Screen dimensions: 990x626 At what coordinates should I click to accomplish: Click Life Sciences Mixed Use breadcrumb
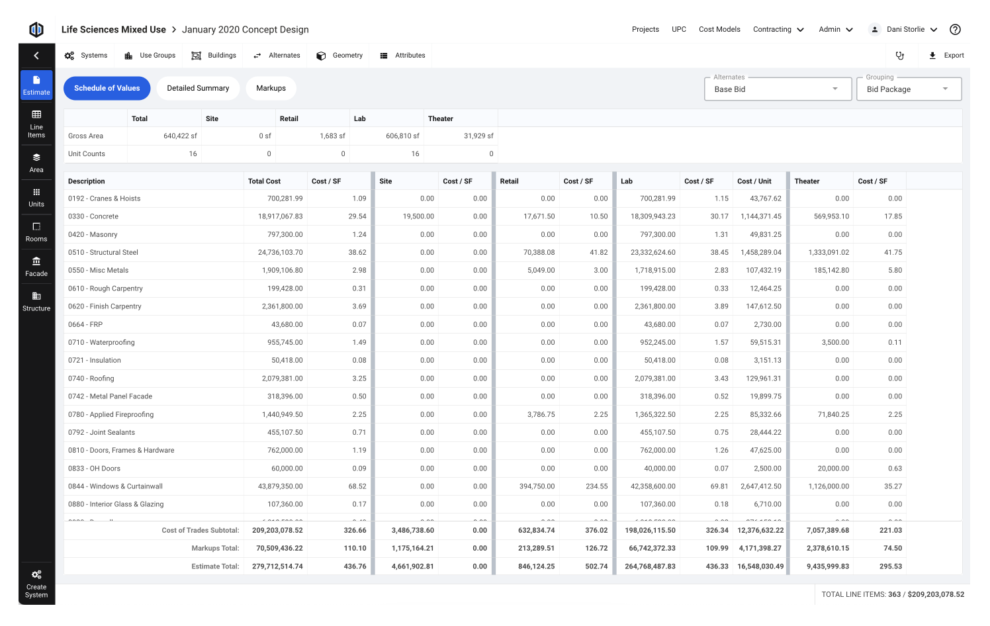click(113, 30)
